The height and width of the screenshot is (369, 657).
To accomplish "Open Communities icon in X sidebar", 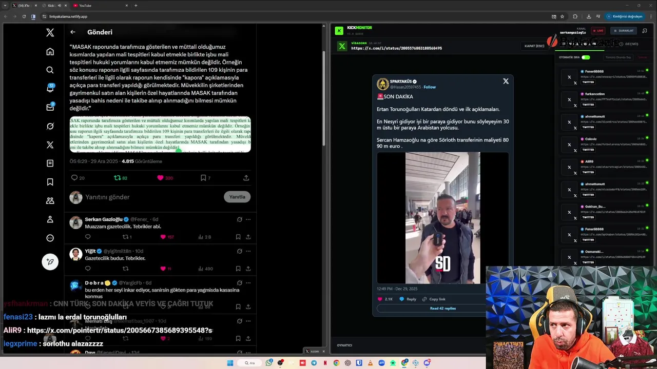I will coord(50,200).
